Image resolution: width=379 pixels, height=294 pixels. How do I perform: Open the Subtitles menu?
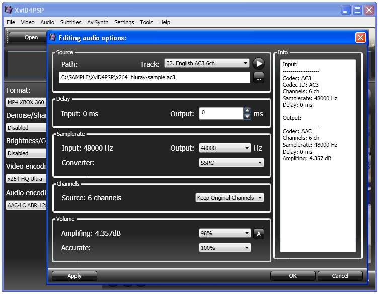pos(70,22)
